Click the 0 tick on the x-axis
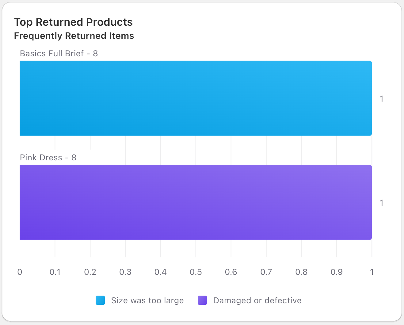 (x=20, y=272)
